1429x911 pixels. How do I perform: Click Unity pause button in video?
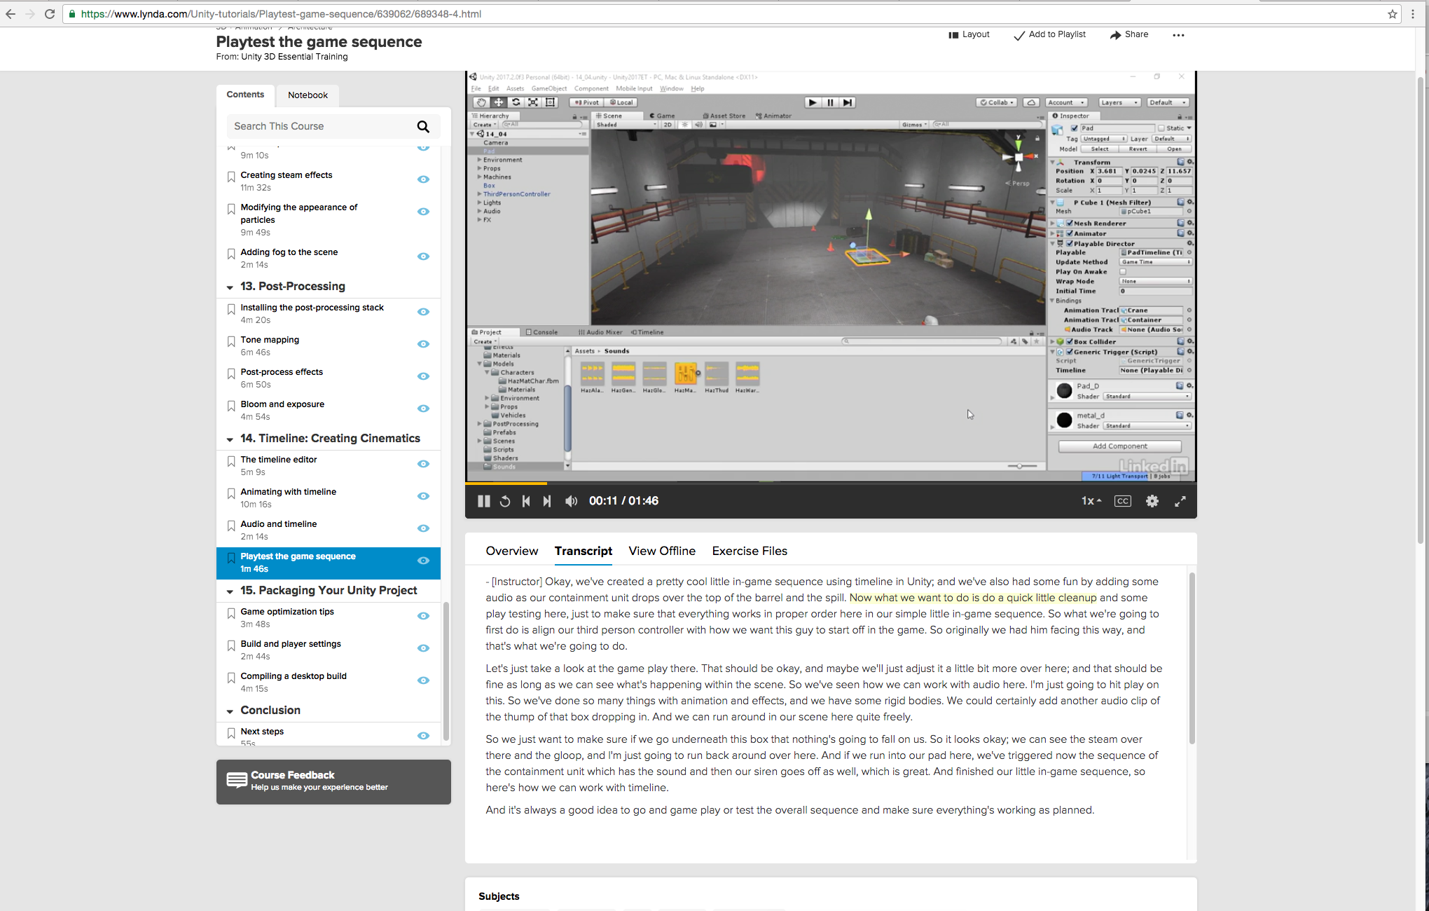(830, 102)
